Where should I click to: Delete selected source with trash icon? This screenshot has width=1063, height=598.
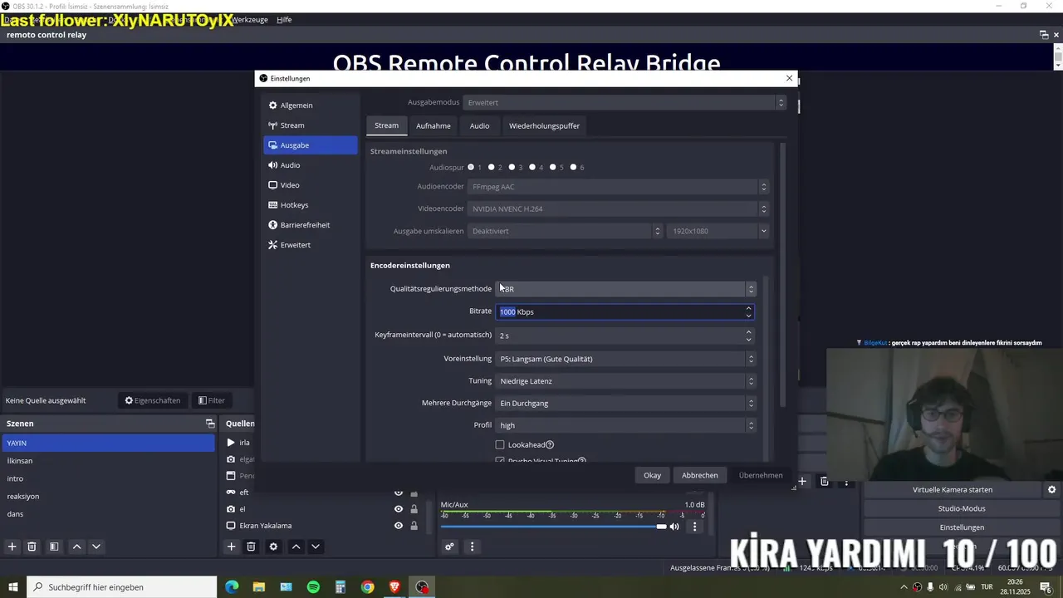click(x=251, y=547)
